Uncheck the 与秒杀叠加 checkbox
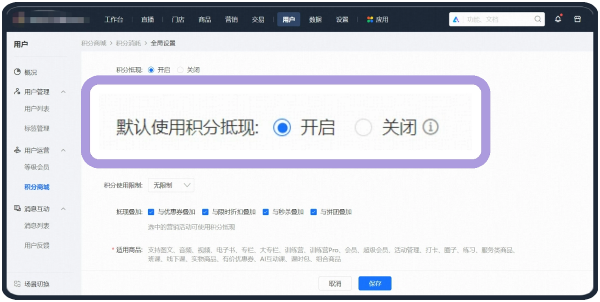The width and height of the screenshot is (600, 302). coord(265,212)
